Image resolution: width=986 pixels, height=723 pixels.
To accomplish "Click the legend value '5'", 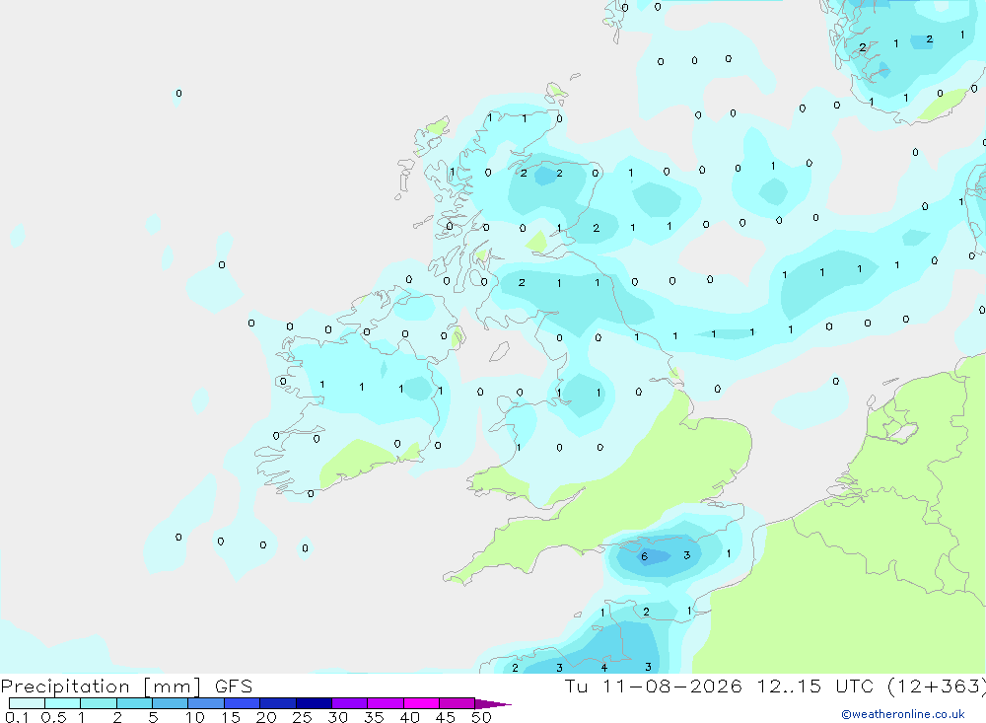I will pyautogui.click(x=153, y=717).
